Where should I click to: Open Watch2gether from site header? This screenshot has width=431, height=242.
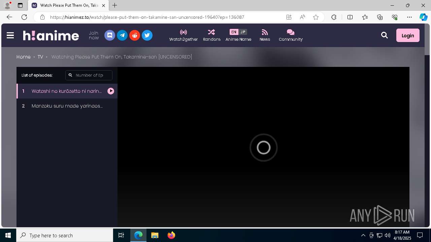pyautogui.click(x=184, y=35)
